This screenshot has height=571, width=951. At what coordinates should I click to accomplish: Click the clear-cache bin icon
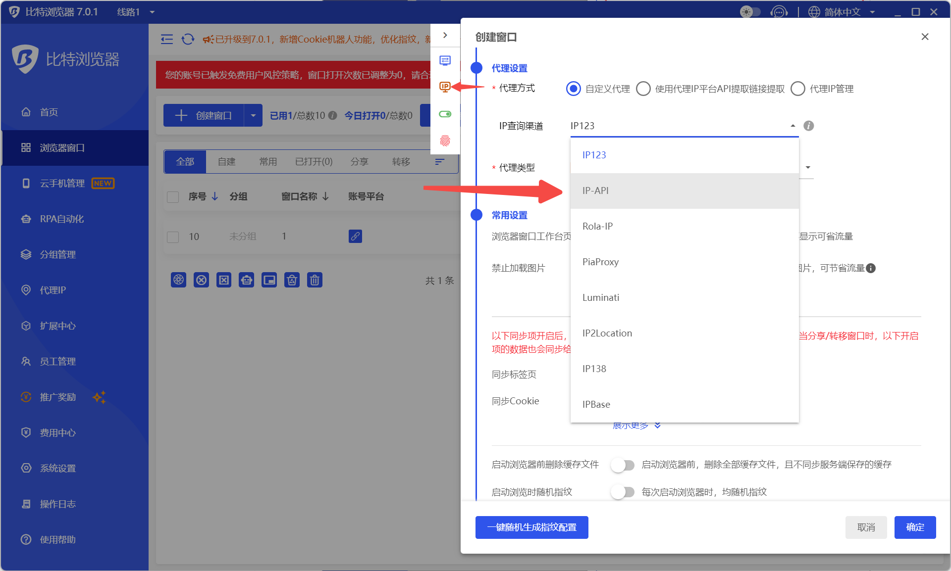[x=292, y=280]
